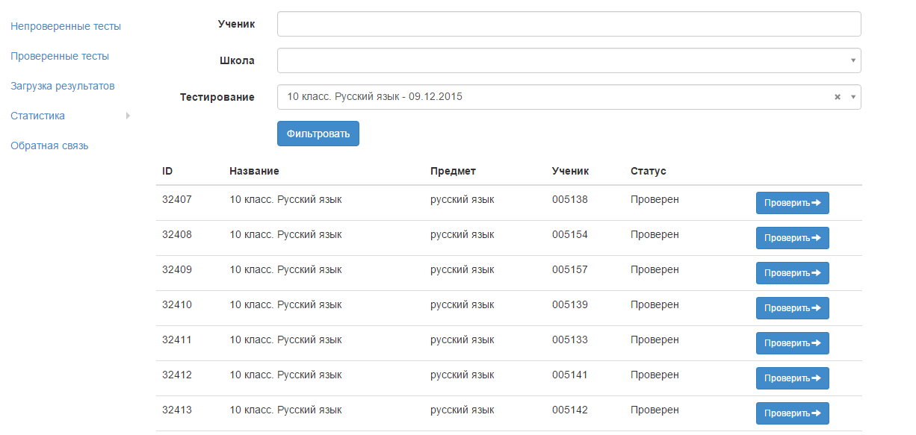Click the Ученик input field
This screenshot has height=435, width=916.
pyautogui.click(x=568, y=24)
